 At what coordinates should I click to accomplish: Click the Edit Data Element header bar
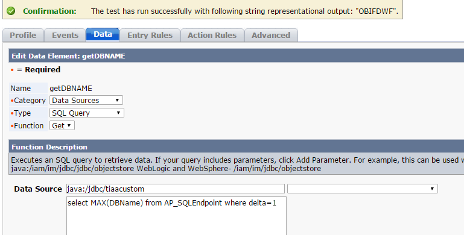236,56
